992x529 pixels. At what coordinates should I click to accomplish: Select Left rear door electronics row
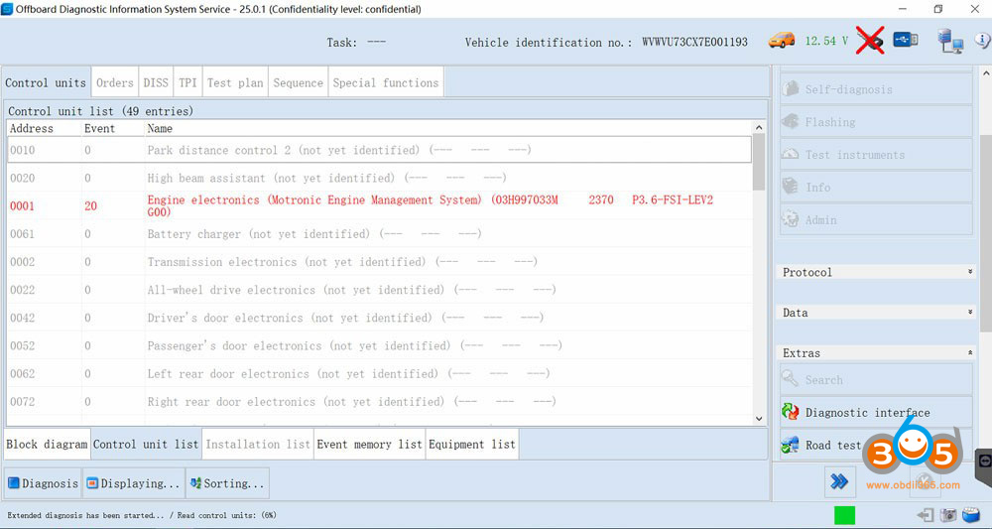click(380, 373)
